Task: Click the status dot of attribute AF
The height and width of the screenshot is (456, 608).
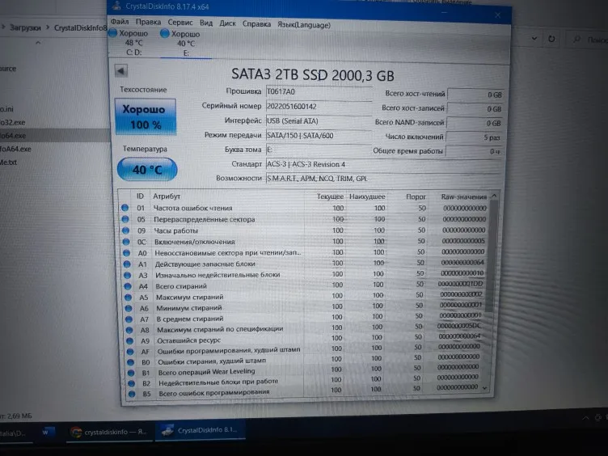Action: point(130,352)
